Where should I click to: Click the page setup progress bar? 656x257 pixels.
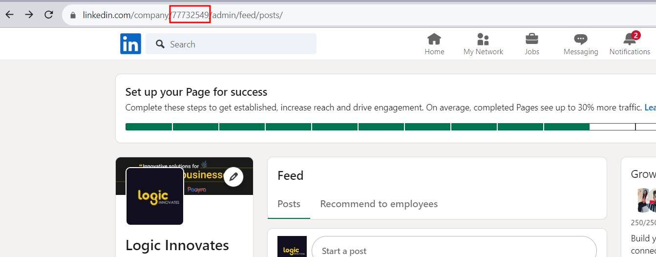point(390,127)
